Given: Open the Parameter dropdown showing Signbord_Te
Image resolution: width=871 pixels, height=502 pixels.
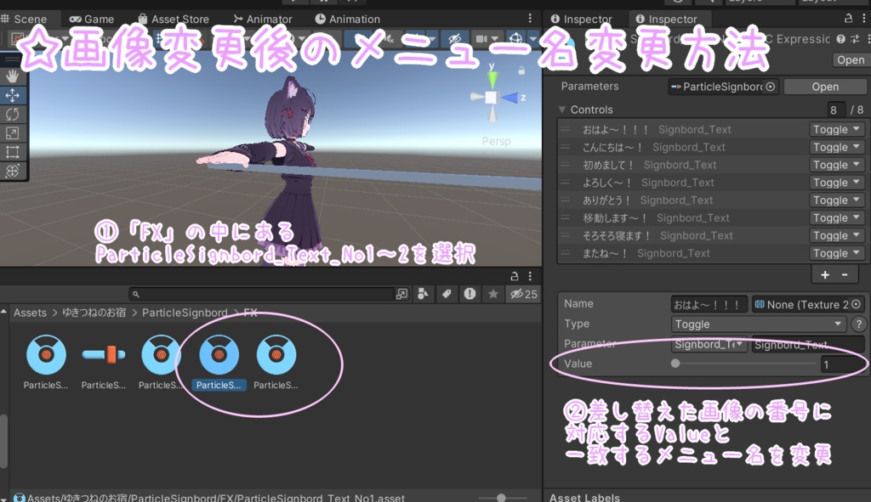Looking at the screenshot, I should click(707, 343).
